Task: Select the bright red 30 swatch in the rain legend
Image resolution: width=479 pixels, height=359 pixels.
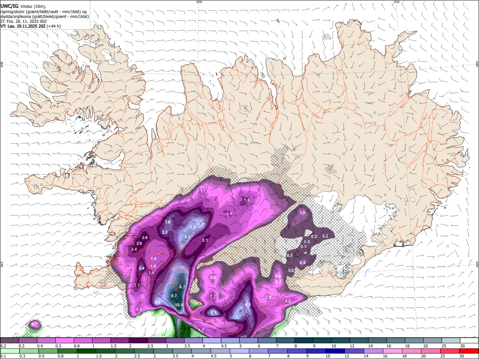Action: coord(469,351)
